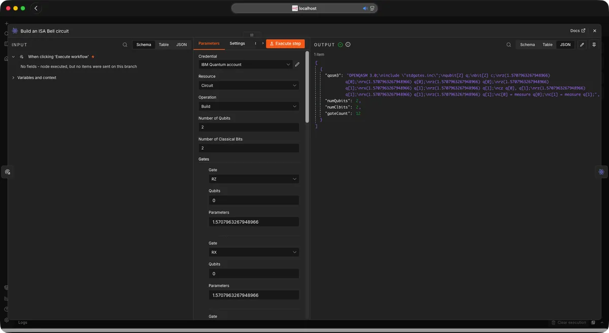This screenshot has height=333, width=609.
Task: Click the Qubits field under RX gate
Action: coord(254,274)
